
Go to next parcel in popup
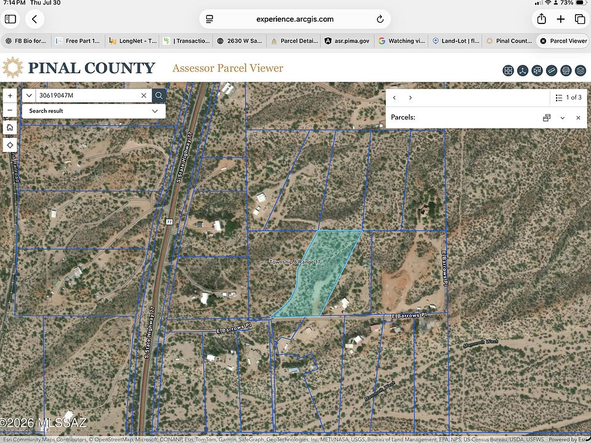click(x=410, y=98)
